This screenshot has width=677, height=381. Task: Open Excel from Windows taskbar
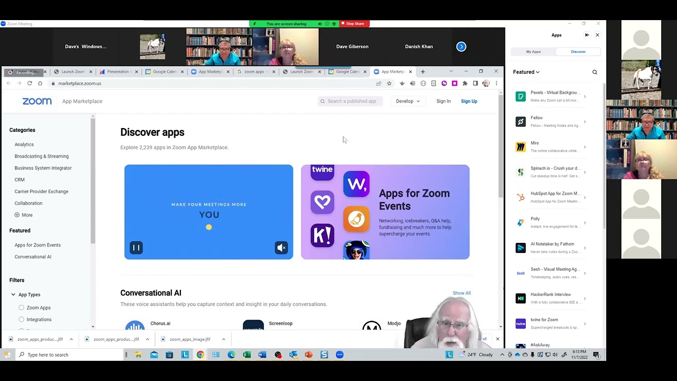tap(247, 355)
